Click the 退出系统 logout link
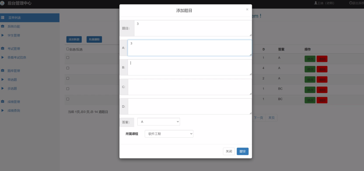 click(357, 3)
